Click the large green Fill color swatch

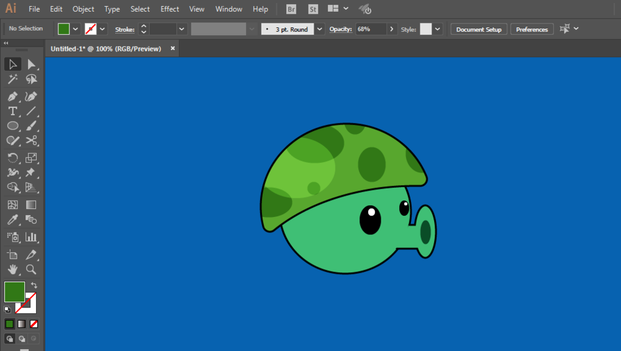pos(14,291)
